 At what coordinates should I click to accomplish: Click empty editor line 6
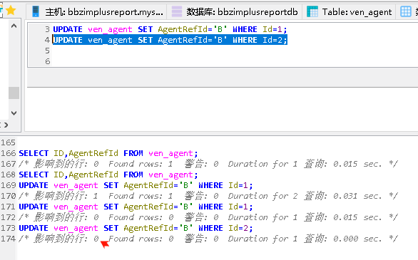pyautogui.click(x=235, y=61)
